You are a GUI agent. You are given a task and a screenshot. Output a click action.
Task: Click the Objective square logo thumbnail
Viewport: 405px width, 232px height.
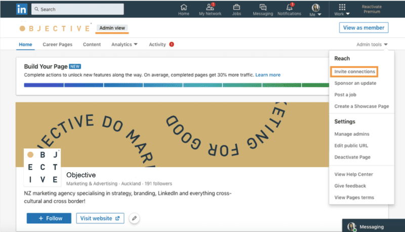(43, 167)
